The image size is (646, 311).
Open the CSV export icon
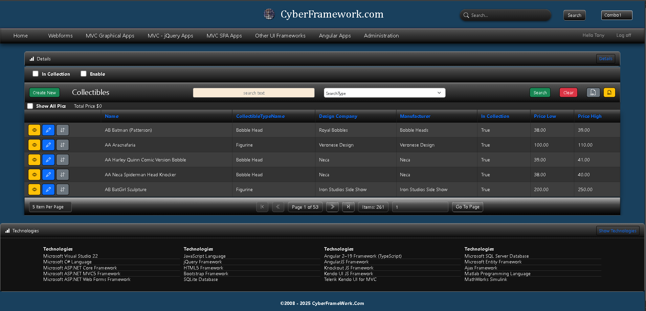coord(593,92)
